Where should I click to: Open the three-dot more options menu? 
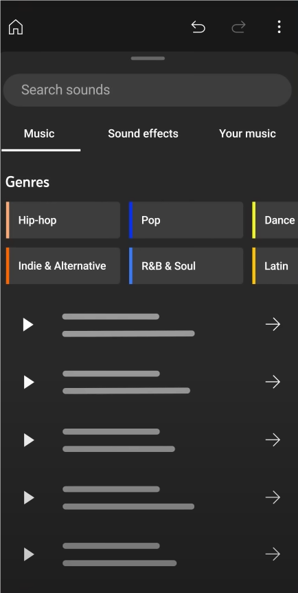click(279, 27)
